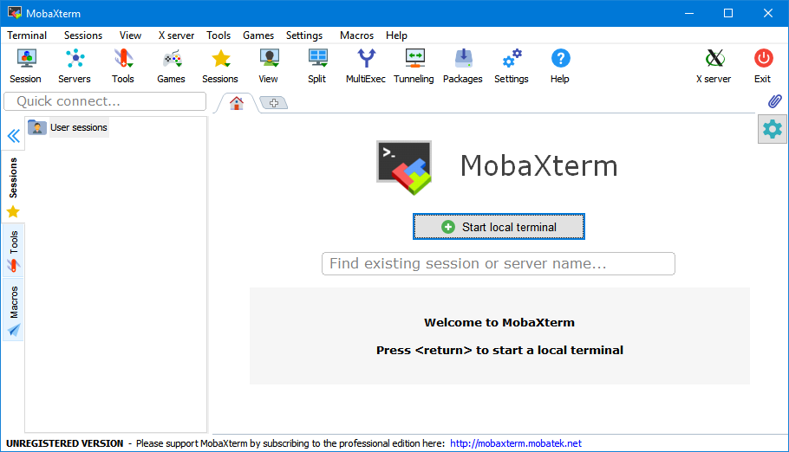Open the Tools menu in menu bar
Screen dimensions: 789x452
coord(218,36)
